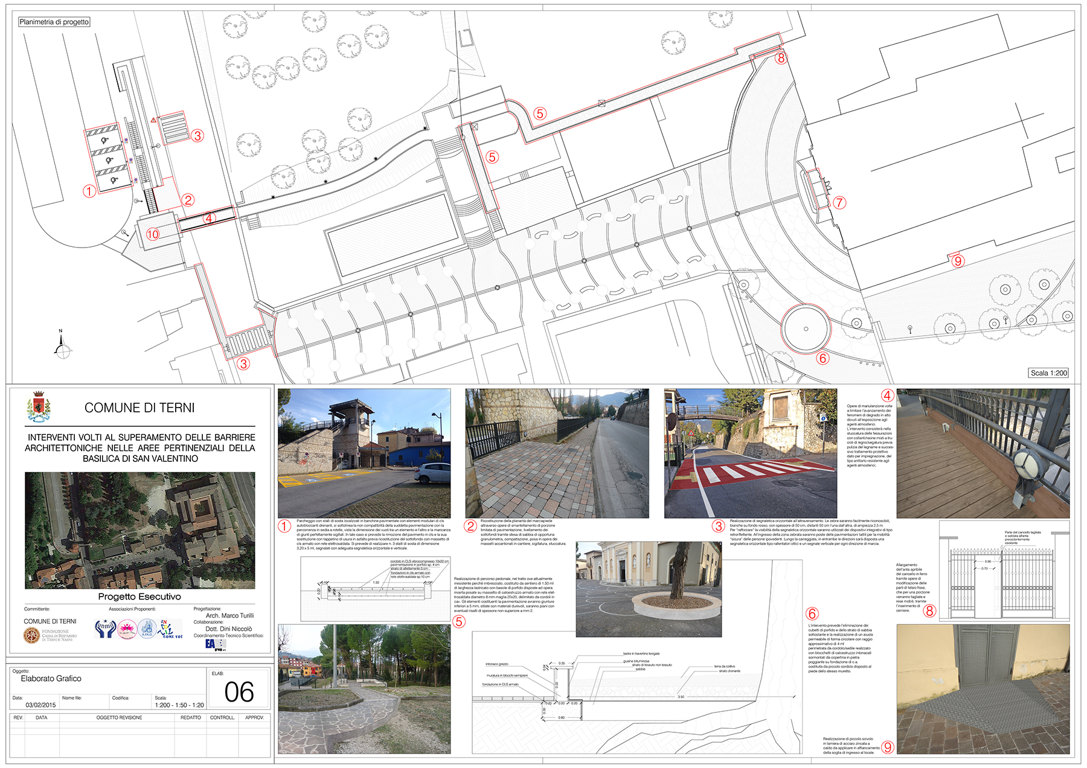Select the tree planter photo by the church
Image resolution: width=1087 pixels, height=768 pixels.
pyautogui.click(x=649, y=589)
